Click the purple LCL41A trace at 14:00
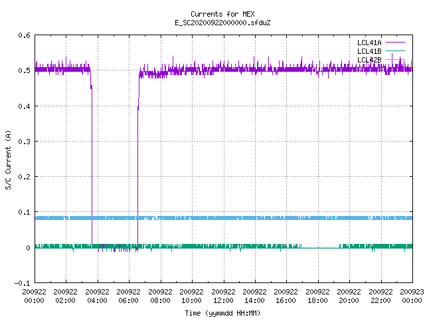The height and width of the screenshot is (319, 425). pyautogui.click(x=255, y=69)
